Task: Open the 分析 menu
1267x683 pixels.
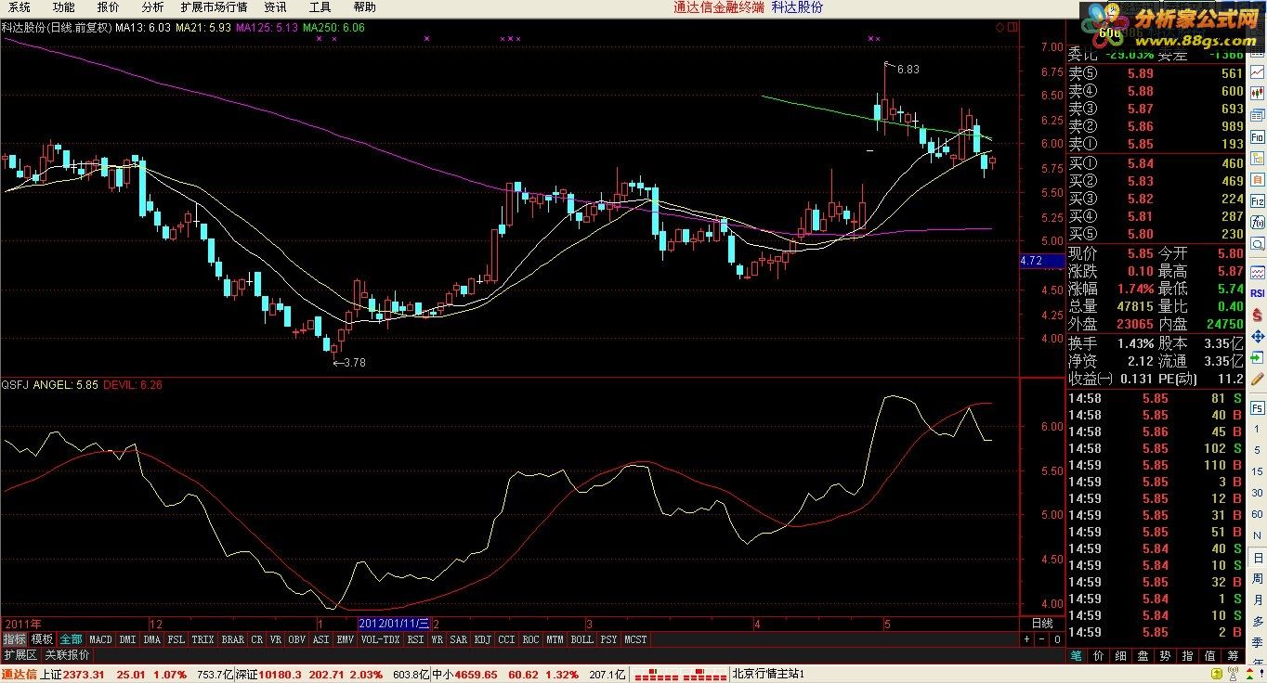Action: click(152, 7)
